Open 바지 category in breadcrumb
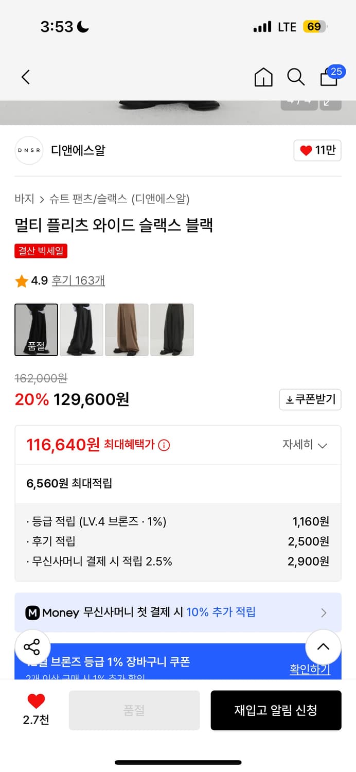Image resolution: width=356 pixels, height=772 pixels. (x=23, y=198)
